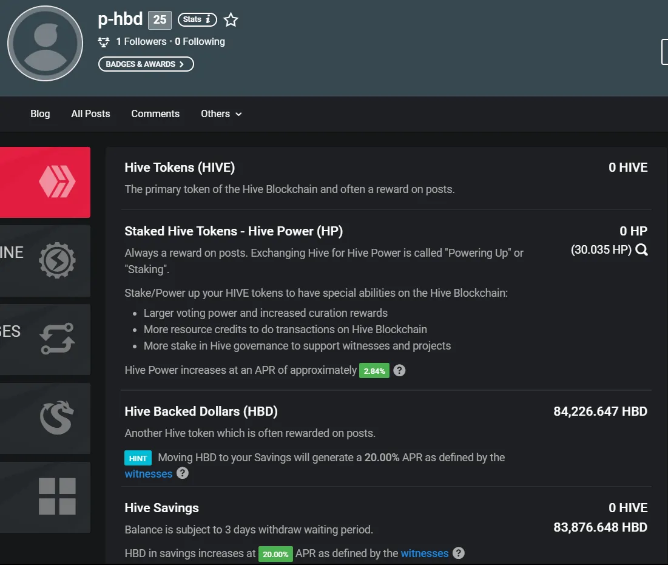Click the 20.00% savings APR badge

[x=275, y=554]
